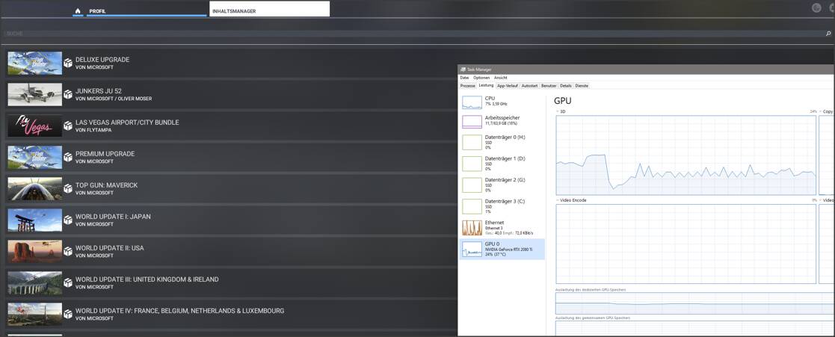Select CPU in the performance sidebar

click(x=502, y=102)
